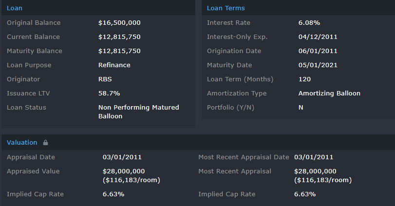Click the Most Recent Appraisal Date label
The width and height of the screenshot is (395, 206).
244,157
